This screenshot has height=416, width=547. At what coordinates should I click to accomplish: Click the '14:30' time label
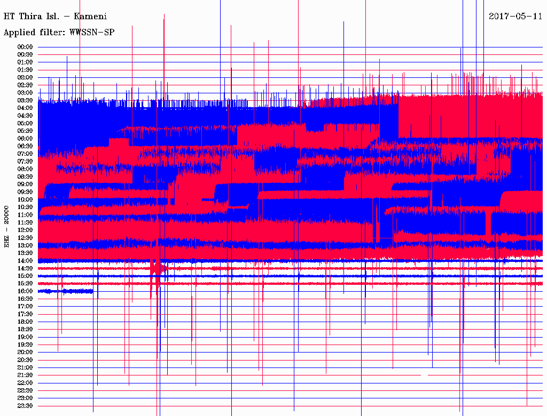25,269
